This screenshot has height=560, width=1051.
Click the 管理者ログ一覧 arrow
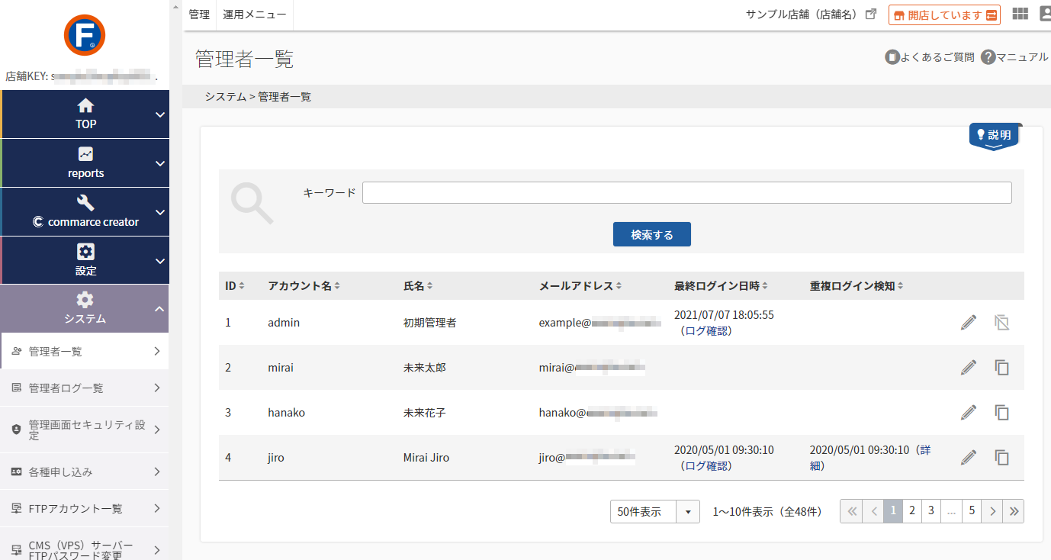tap(156, 388)
